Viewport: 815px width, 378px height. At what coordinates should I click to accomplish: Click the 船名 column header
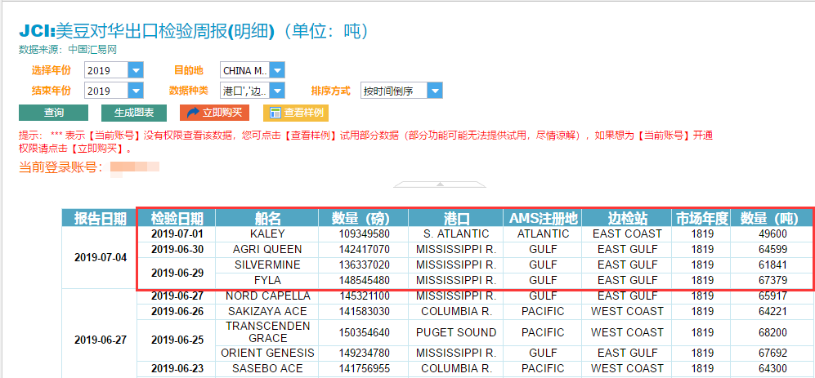[267, 218]
